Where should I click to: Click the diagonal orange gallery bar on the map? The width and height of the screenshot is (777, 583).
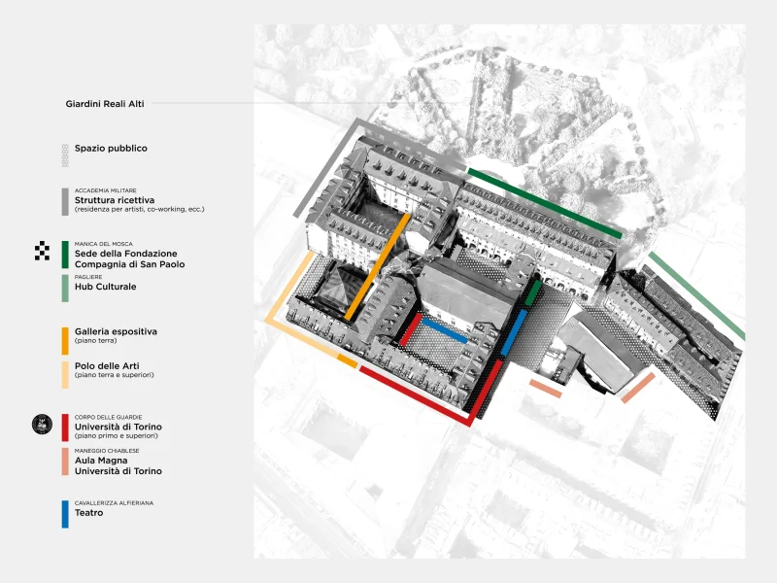coord(376,266)
